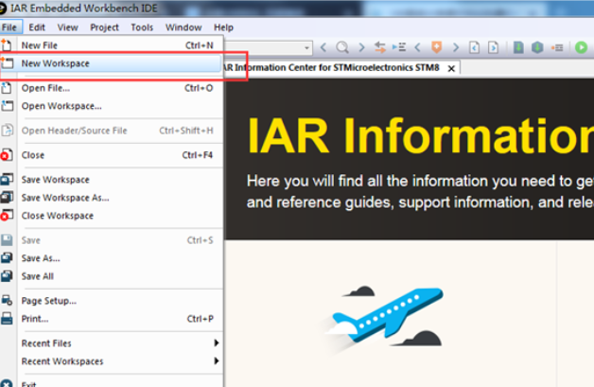Click the Find magnifier icon in toolbar
The width and height of the screenshot is (594, 387).
click(342, 47)
